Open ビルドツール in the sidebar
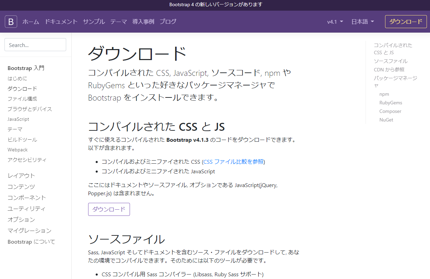Image resolution: width=430 pixels, height=279 pixels. [x=22, y=140]
